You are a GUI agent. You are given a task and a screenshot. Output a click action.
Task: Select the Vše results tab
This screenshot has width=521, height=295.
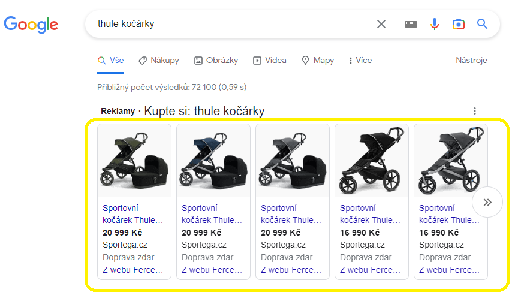coord(110,61)
